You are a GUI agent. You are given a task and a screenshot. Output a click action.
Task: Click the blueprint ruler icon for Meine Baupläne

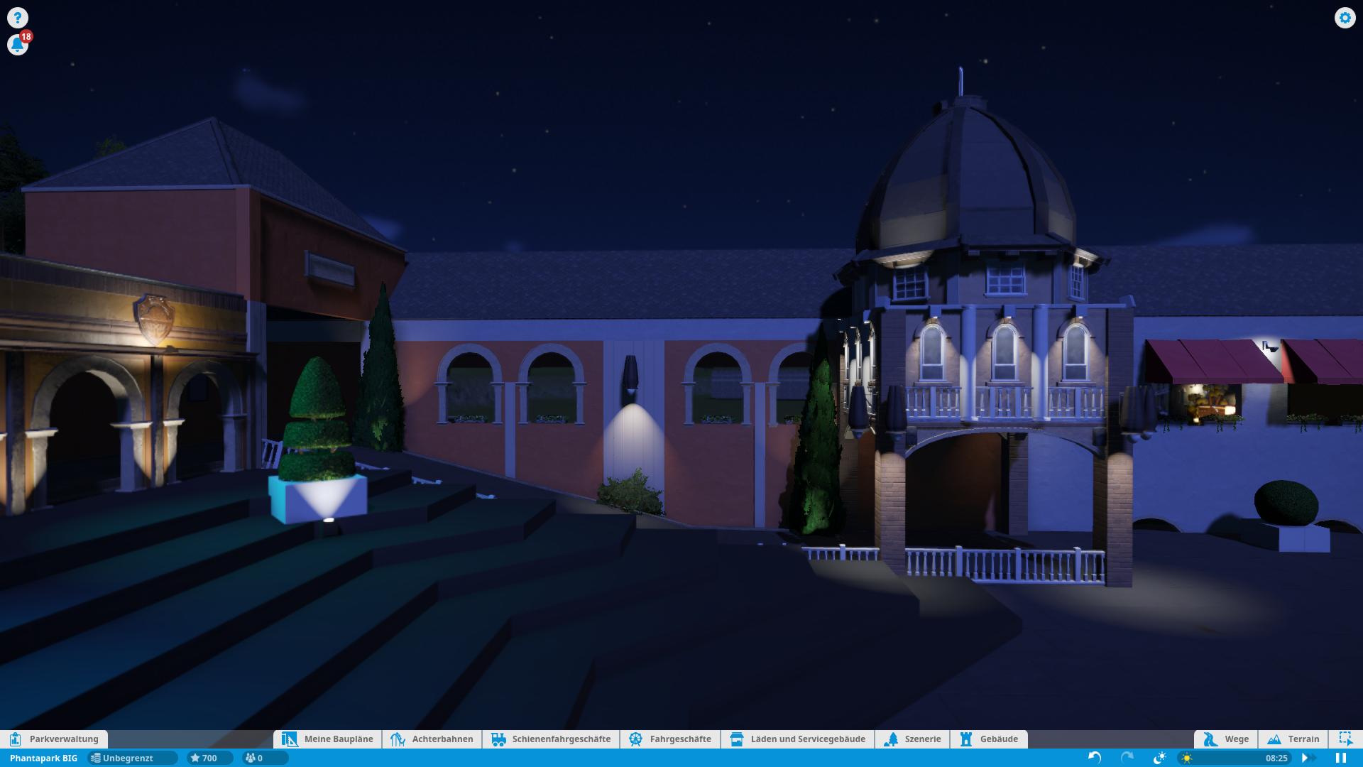(289, 739)
